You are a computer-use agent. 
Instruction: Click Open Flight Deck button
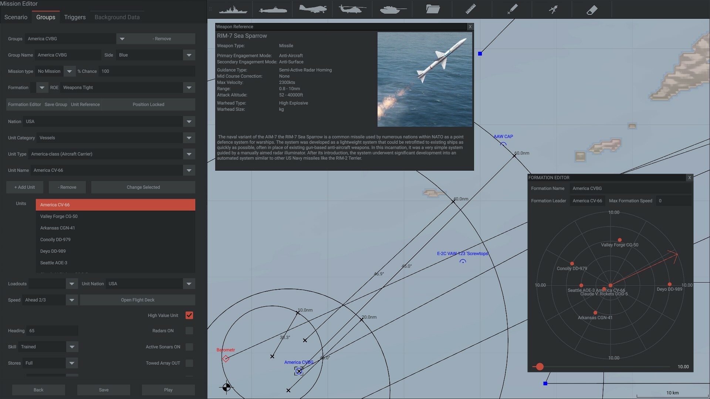(x=137, y=300)
